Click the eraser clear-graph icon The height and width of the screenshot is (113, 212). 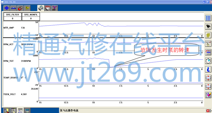pos(208,95)
